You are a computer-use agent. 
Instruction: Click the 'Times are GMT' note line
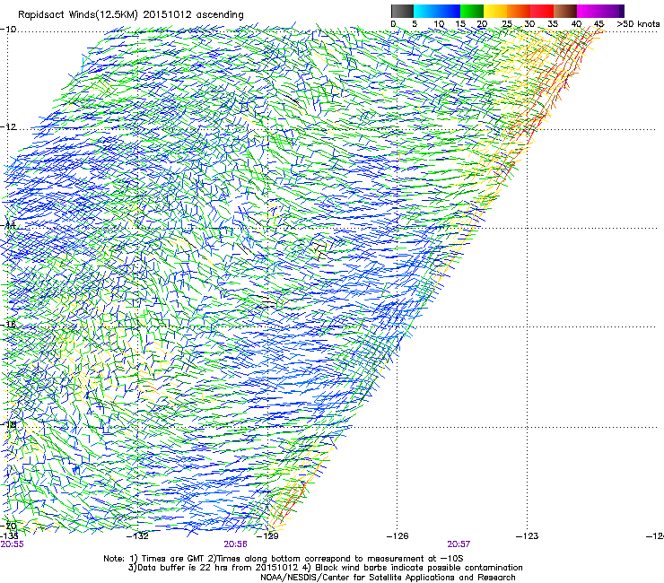tap(284, 559)
